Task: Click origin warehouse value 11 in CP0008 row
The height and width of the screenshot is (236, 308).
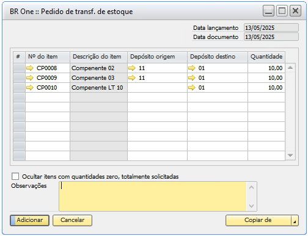Action: pyautogui.click(x=142, y=68)
